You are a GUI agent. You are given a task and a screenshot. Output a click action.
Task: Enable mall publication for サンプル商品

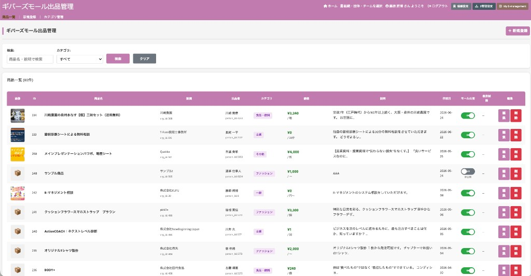[x=468, y=171]
